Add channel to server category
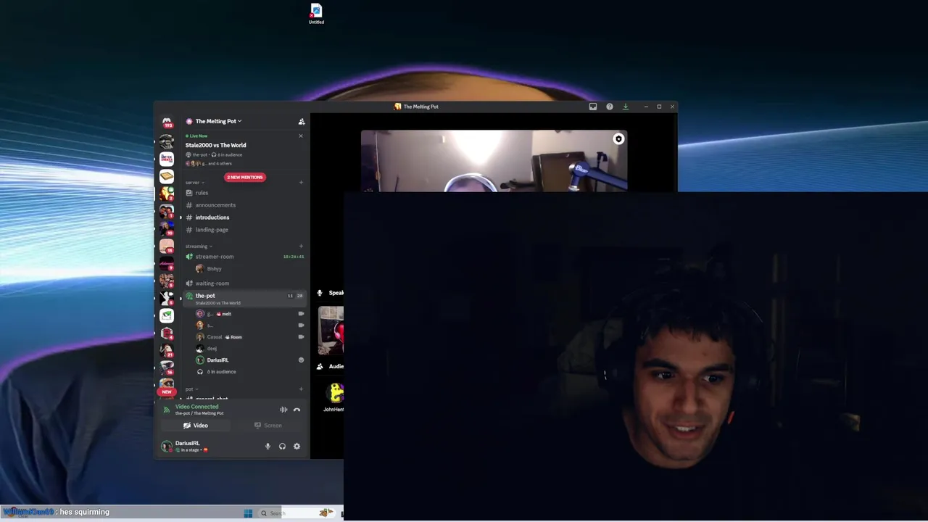This screenshot has height=522, width=928. pos(301,182)
